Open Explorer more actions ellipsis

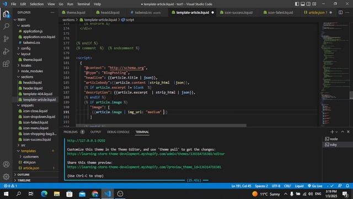[52, 12]
